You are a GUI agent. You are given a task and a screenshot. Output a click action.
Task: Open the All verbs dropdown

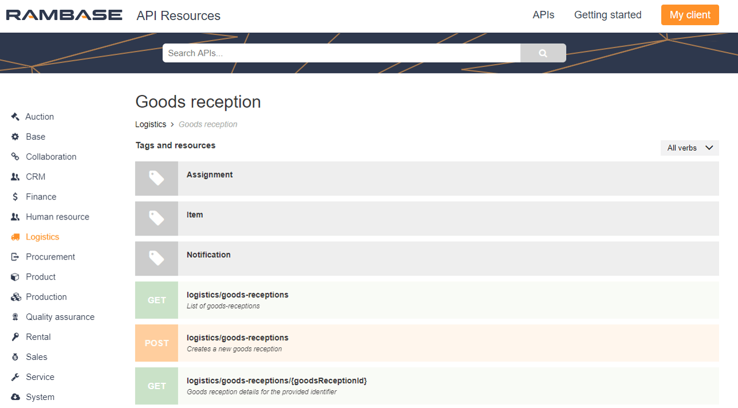(x=690, y=148)
